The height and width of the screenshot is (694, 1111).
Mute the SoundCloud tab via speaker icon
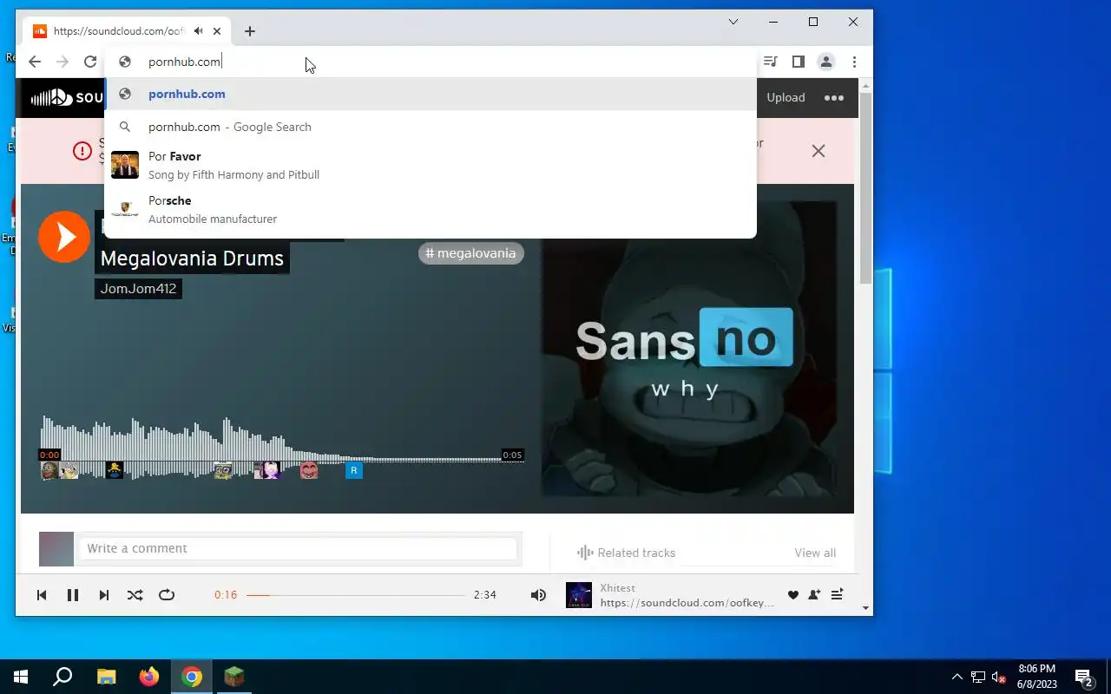[199, 31]
